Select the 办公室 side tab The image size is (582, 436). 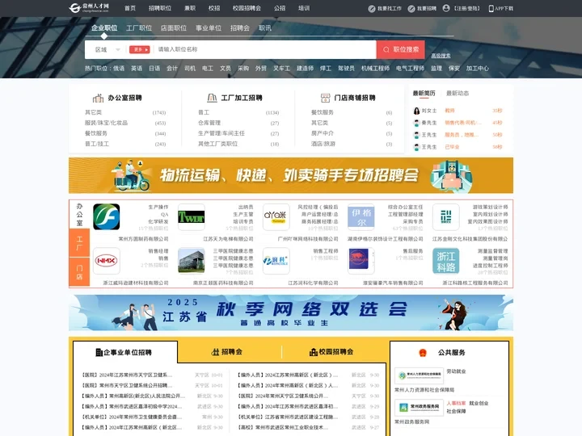coord(79,214)
